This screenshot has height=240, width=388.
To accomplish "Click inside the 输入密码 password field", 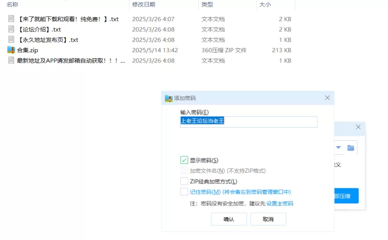I will coord(249,122).
